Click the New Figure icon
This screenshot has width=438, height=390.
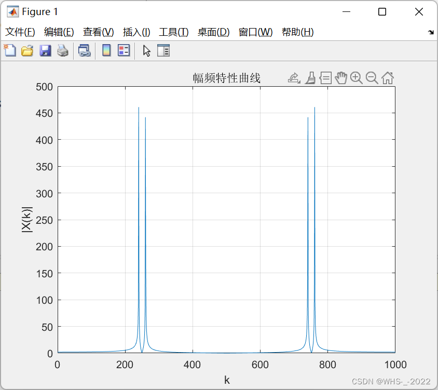coord(10,50)
